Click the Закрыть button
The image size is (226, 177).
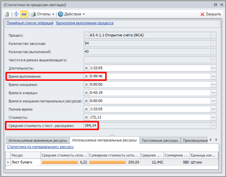(x=211, y=14)
